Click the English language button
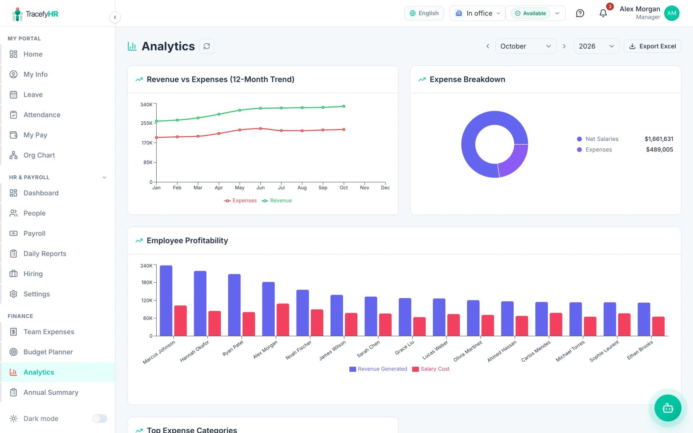 (x=424, y=13)
